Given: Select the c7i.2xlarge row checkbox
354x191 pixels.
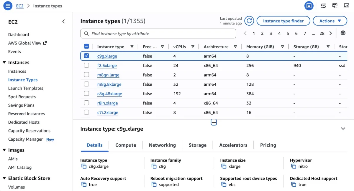Looking at the screenshot, I should 86,112.
